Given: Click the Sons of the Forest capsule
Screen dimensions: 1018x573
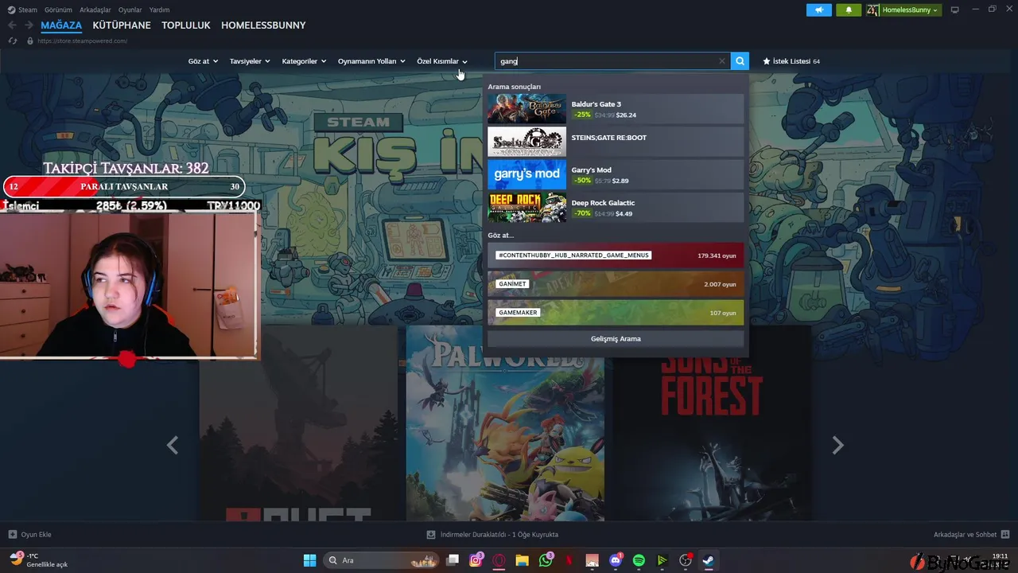Looking at the screenshot, I should click(x=712, y=423).
